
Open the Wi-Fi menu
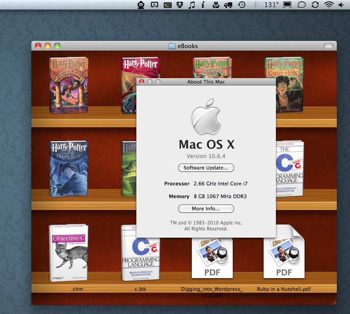329,5
